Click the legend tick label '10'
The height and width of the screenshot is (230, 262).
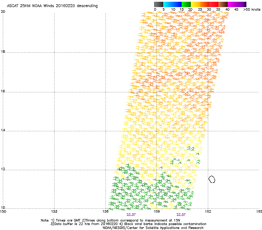173,10
